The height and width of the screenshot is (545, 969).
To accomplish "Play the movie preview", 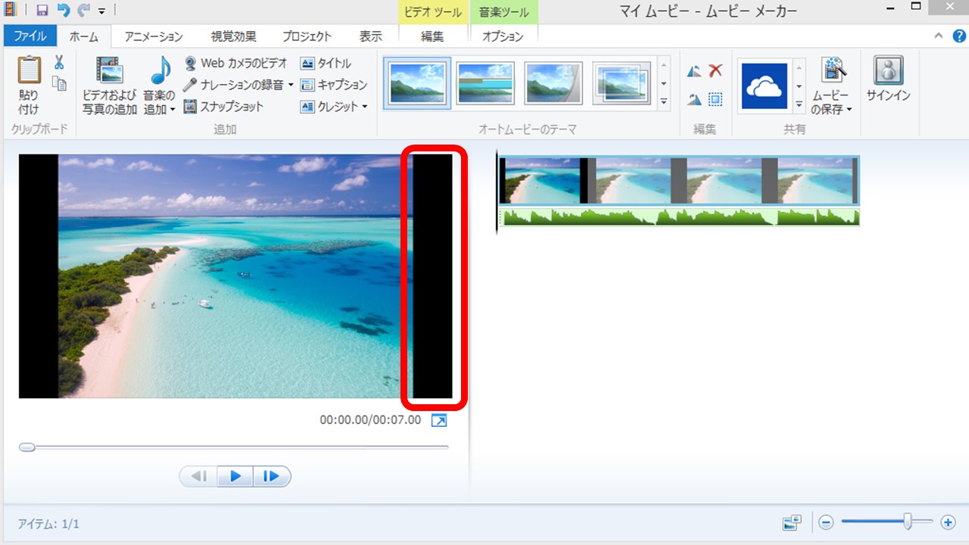I will pyautogui.click(x=235, y=476).
